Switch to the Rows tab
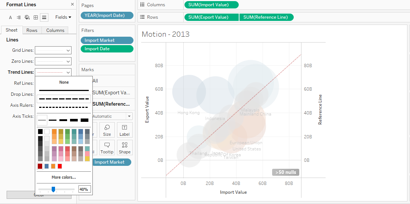Image resolution: width=410 pixels, height=204 pixels. point(32,30)
